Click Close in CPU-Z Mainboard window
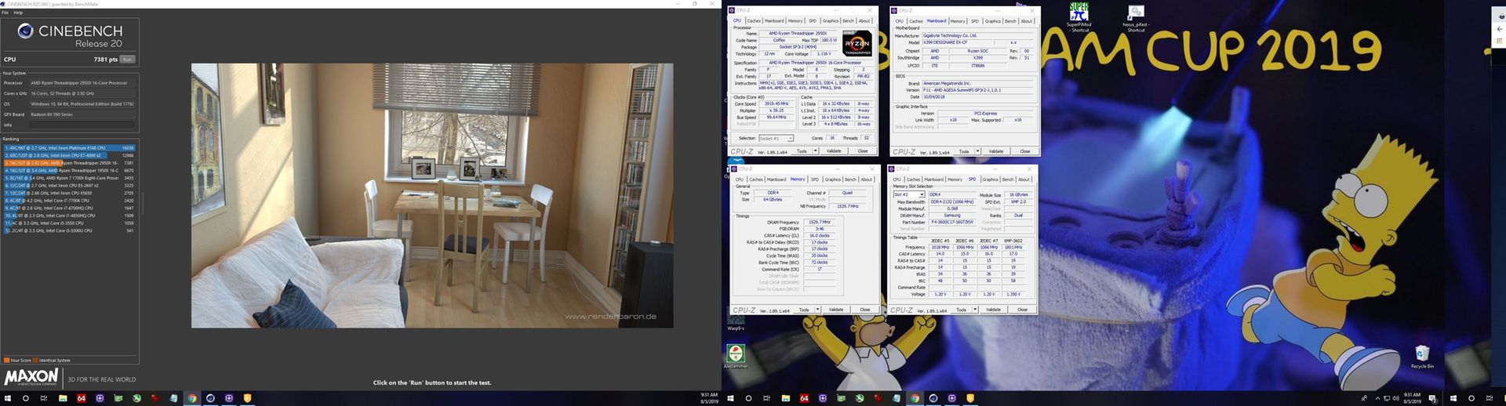This screenshot has width=1506, height=406. (1025, 151)
